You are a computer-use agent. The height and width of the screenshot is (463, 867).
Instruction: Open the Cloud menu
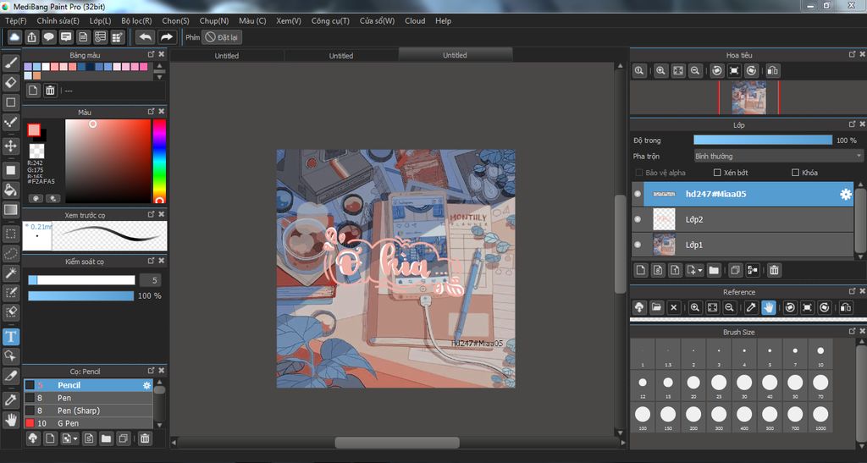[x=415, y=20]
